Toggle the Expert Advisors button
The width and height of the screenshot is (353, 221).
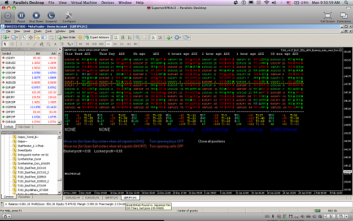97,37
